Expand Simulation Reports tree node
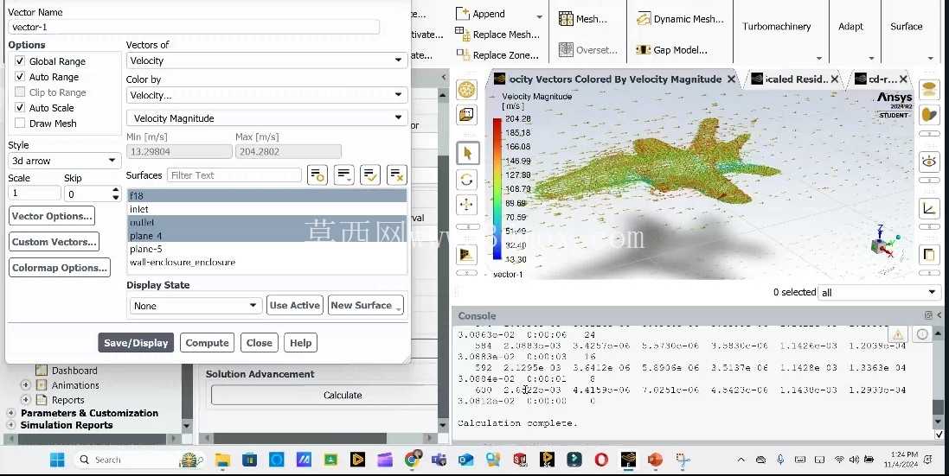The height and width of the screenshot is (476, 949). coord(11,425)
